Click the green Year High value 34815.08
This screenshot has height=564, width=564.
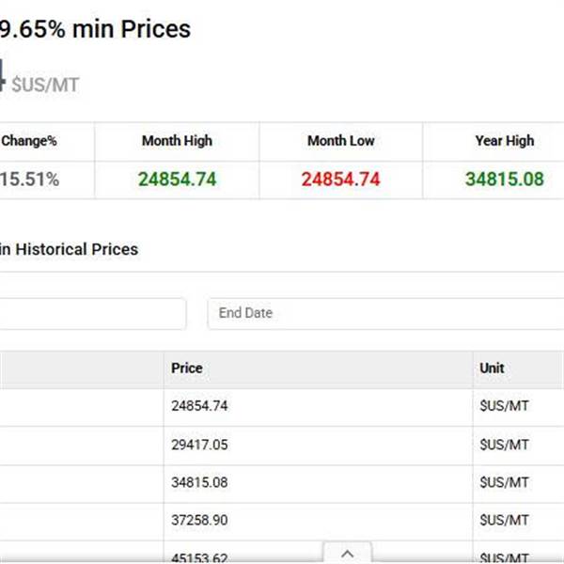pyautogui.click(x=504, y=179)
